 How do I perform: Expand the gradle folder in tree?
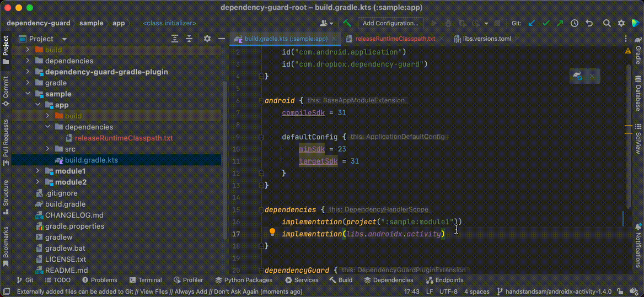(x=28, y=83)
